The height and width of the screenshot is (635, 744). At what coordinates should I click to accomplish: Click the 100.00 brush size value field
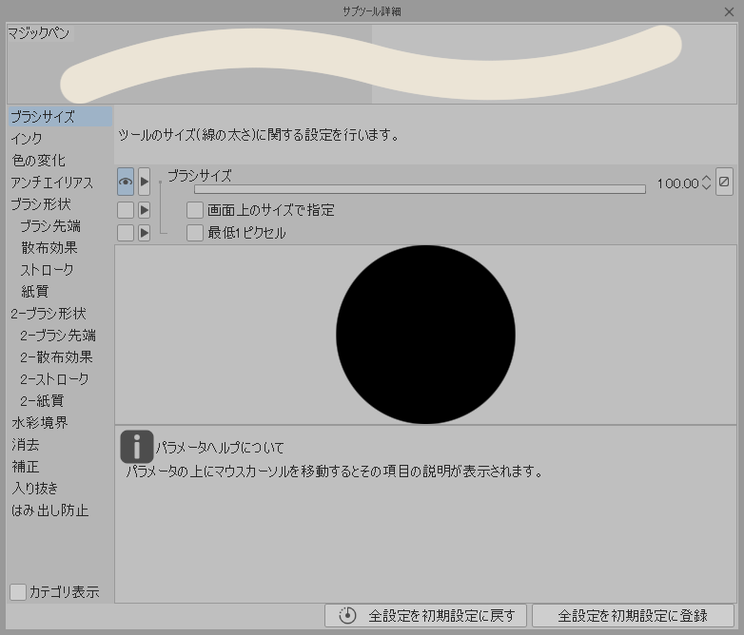click(677, 183)
